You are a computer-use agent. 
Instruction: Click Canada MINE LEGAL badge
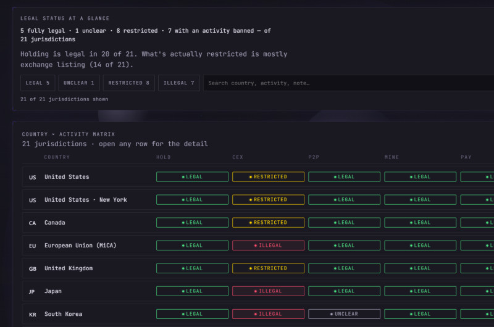[x=420, y=223]
